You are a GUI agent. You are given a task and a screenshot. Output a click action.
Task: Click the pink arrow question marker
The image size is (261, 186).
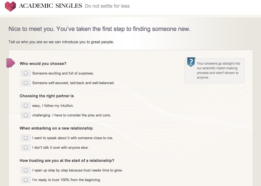coord(10,63)
